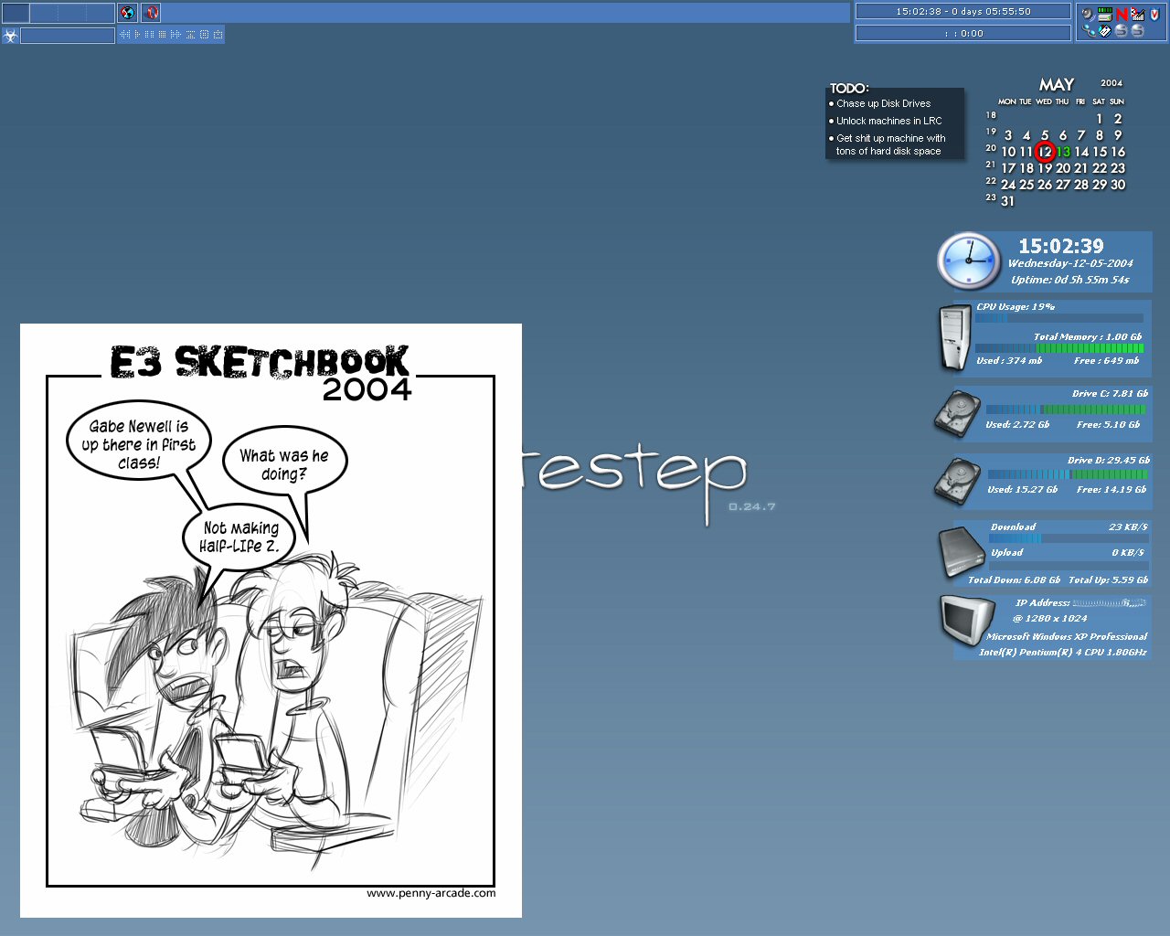This screenshot has width=1170, height=936.
Task: Click the blue disk notepad tray icon
Action: [1105, 31]
